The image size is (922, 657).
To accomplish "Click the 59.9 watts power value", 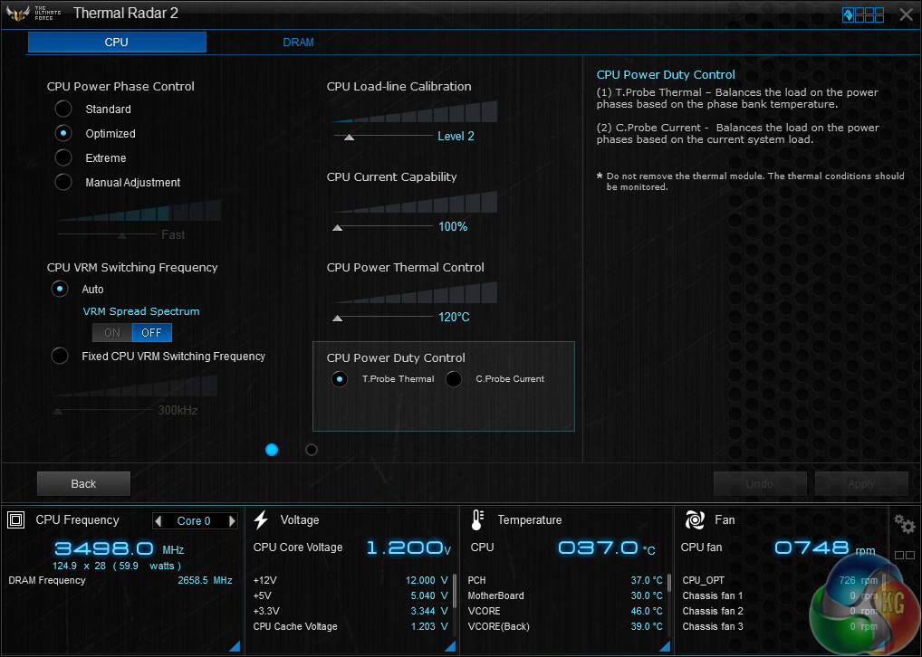I will (147, 566).
